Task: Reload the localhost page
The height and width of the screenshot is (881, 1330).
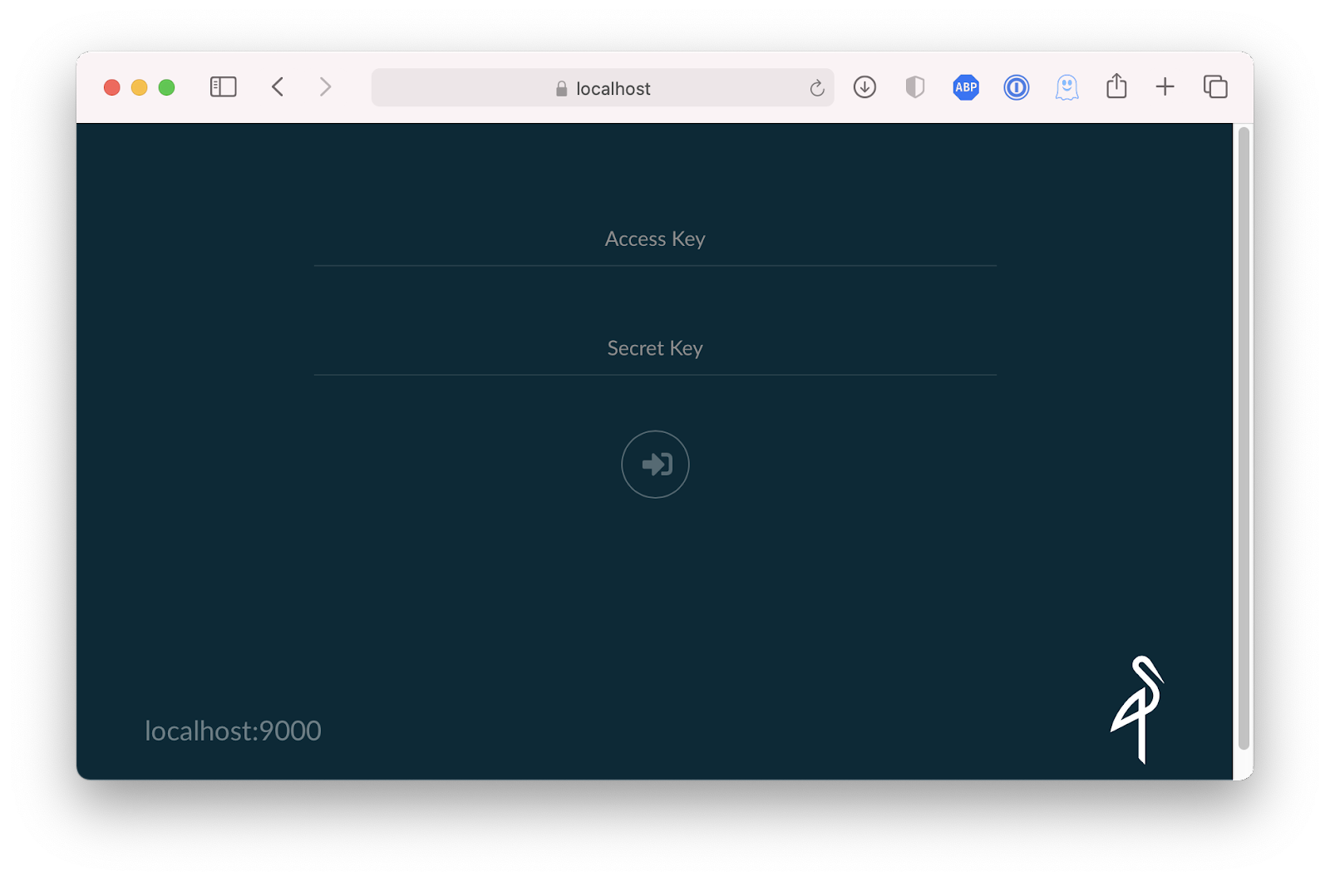Action: 816,88
